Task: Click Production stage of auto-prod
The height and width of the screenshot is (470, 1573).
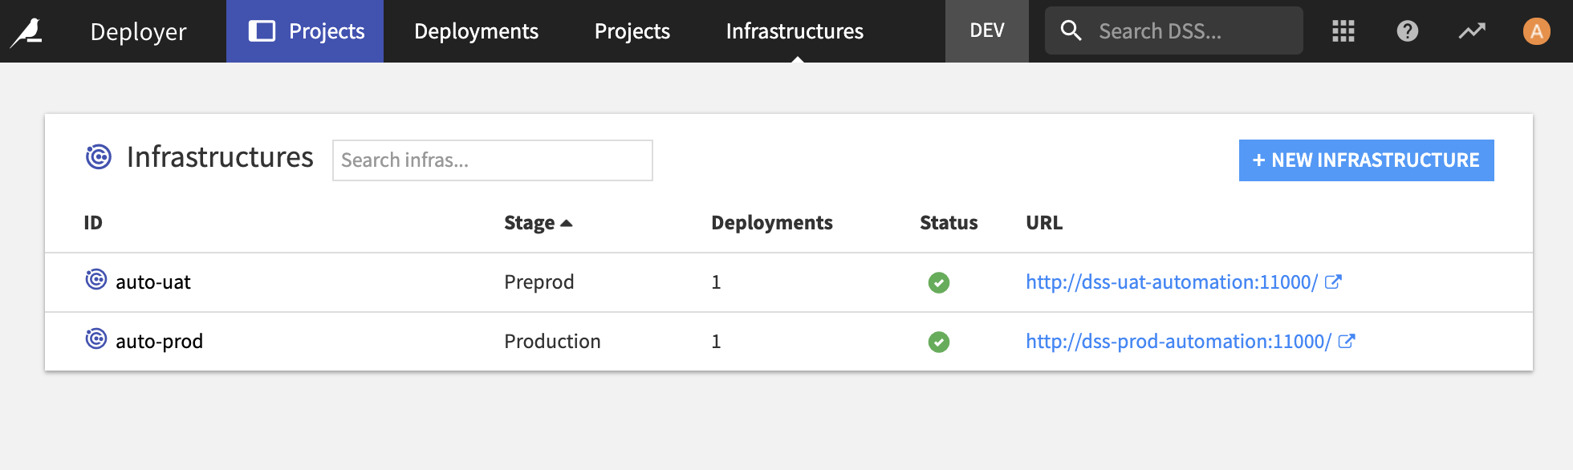Action: point(552,342)
